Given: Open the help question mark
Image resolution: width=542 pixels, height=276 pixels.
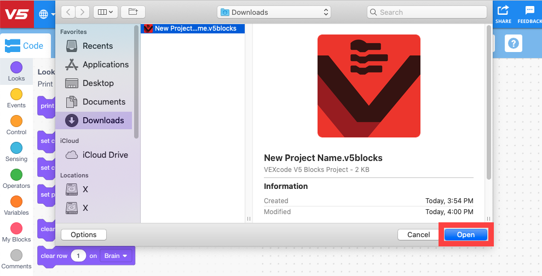Looking at the screenshot, I should tap(514, 43).
